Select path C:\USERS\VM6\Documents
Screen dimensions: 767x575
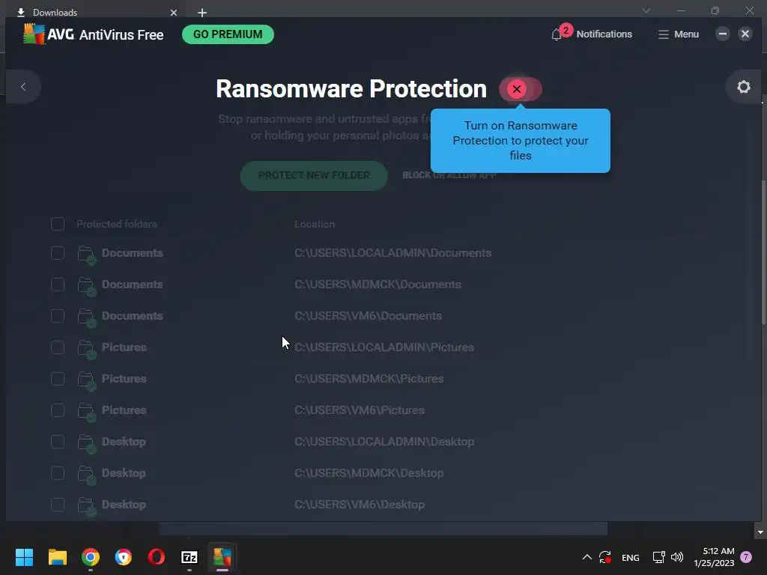pos(368,316)
